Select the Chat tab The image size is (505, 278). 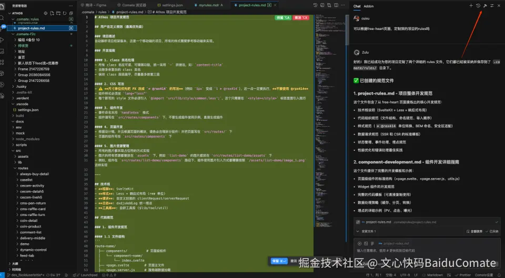point(357,6)
